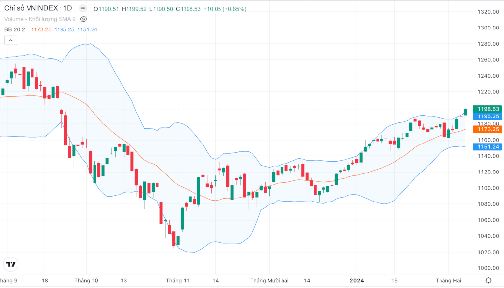Click the blue 1195.25 price tag on axis

coord(487,116)
